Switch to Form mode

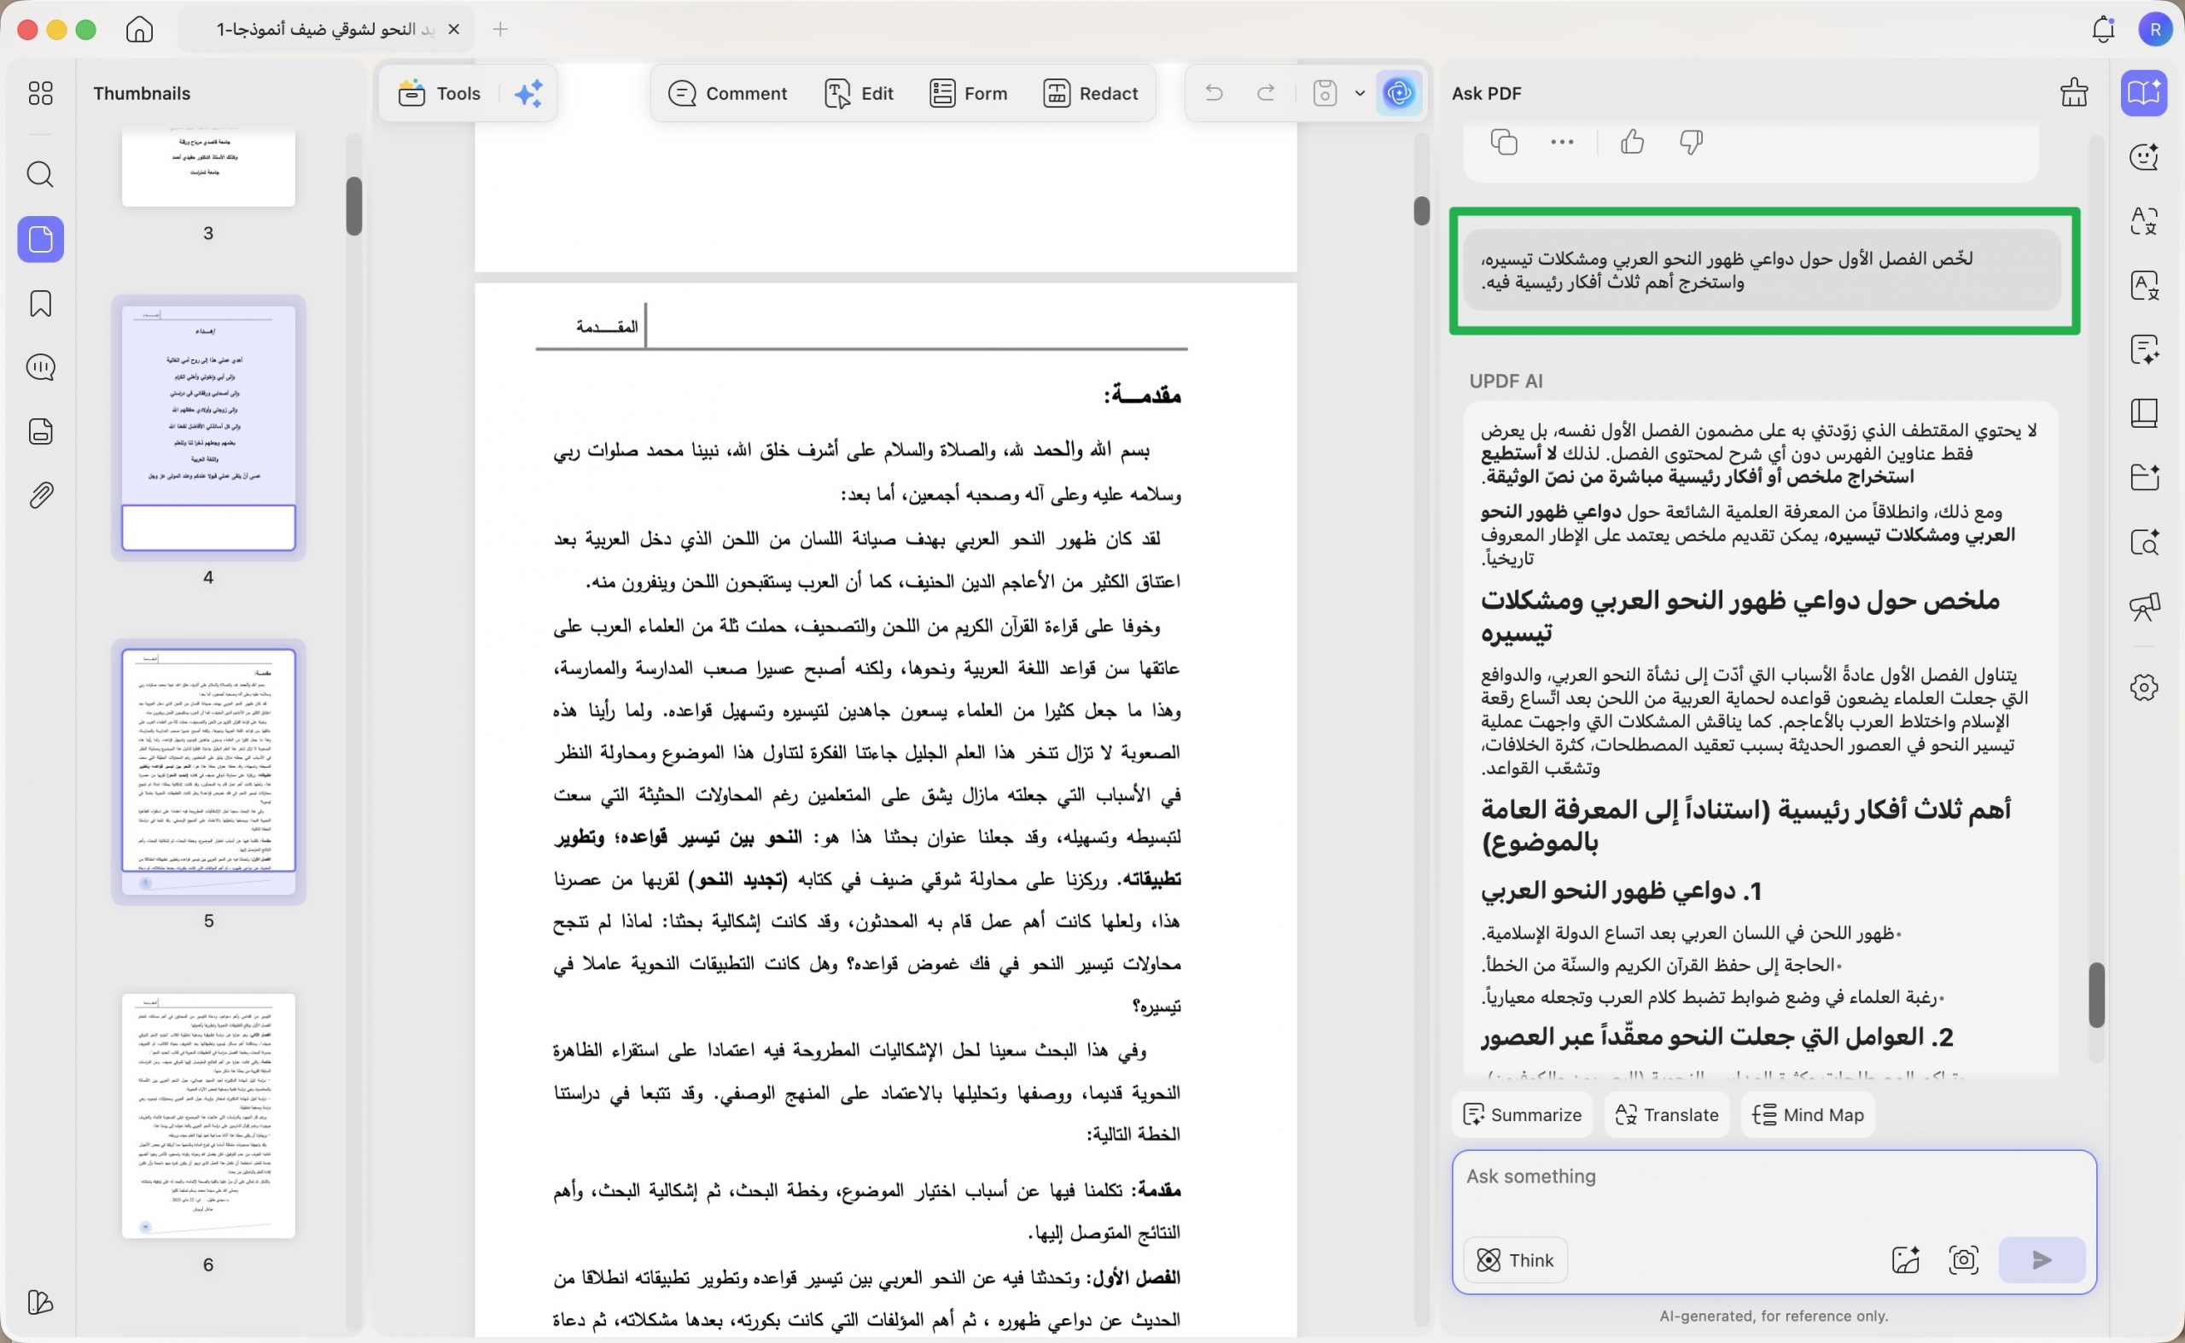[968, 93]
